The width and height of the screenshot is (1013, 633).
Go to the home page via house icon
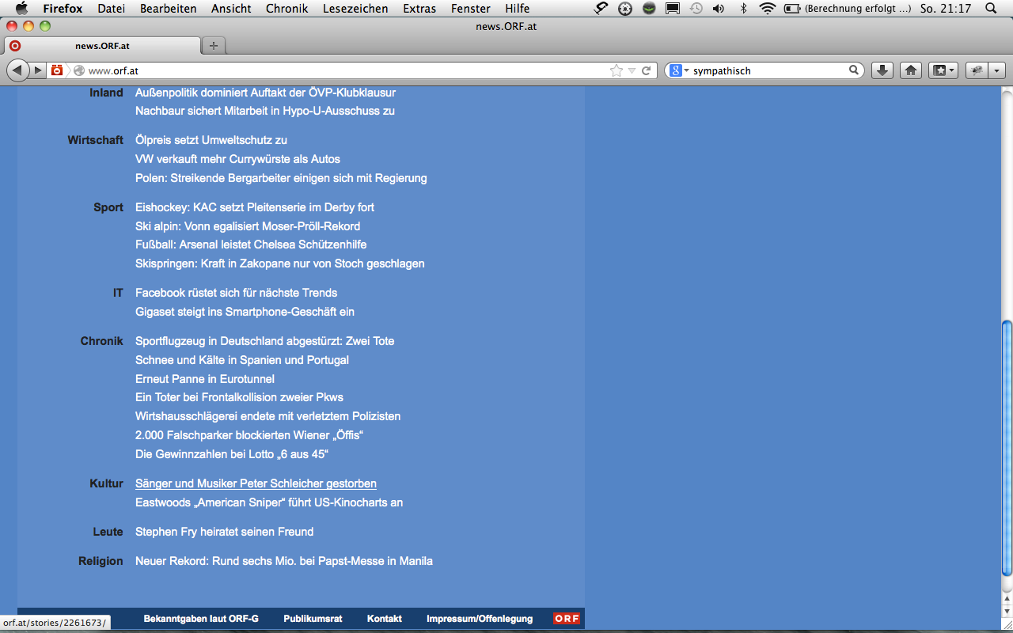pos(911,70)
